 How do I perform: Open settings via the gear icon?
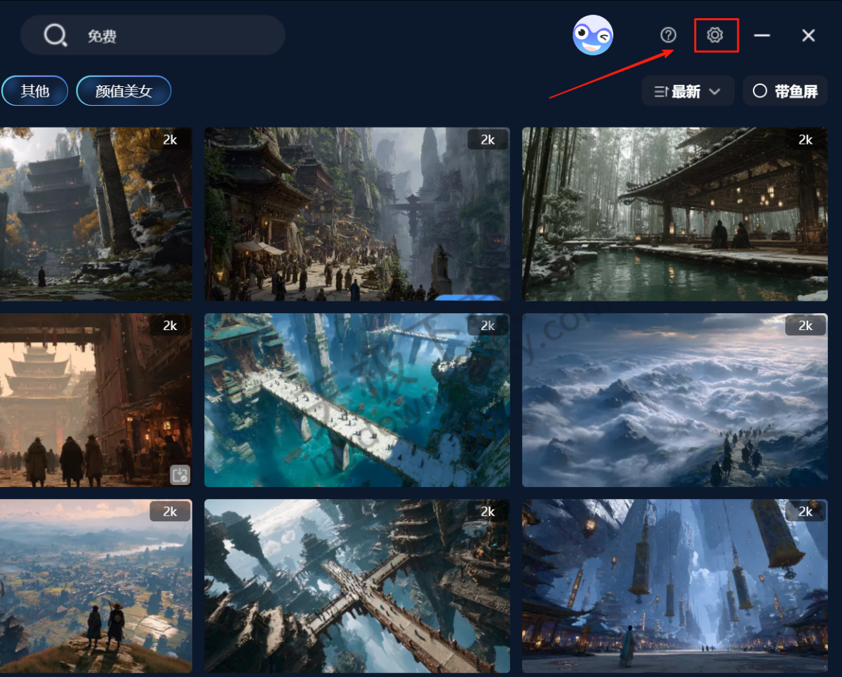point(715,35)
